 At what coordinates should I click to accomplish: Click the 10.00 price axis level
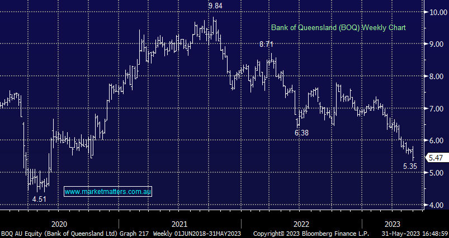pos(437,12)
